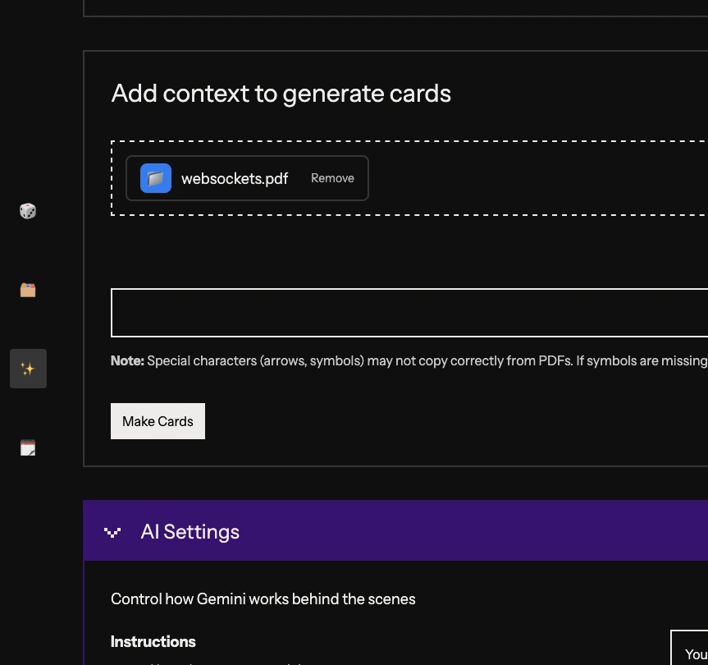Click the bold "Note:" label
Screen dimensions: 708x665
click(127, 360)
